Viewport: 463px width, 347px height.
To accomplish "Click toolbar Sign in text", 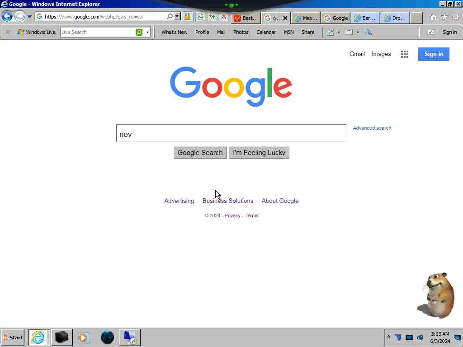I will pos(449,32).
